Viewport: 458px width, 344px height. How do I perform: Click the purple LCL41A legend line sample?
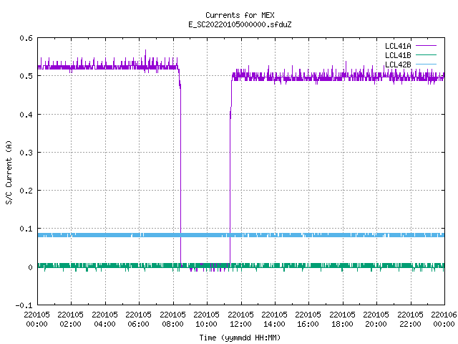point(426,46)
